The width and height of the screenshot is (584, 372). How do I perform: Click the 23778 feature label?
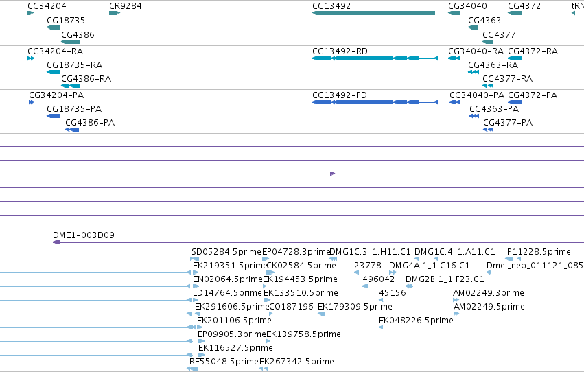(x=368, y=265)
